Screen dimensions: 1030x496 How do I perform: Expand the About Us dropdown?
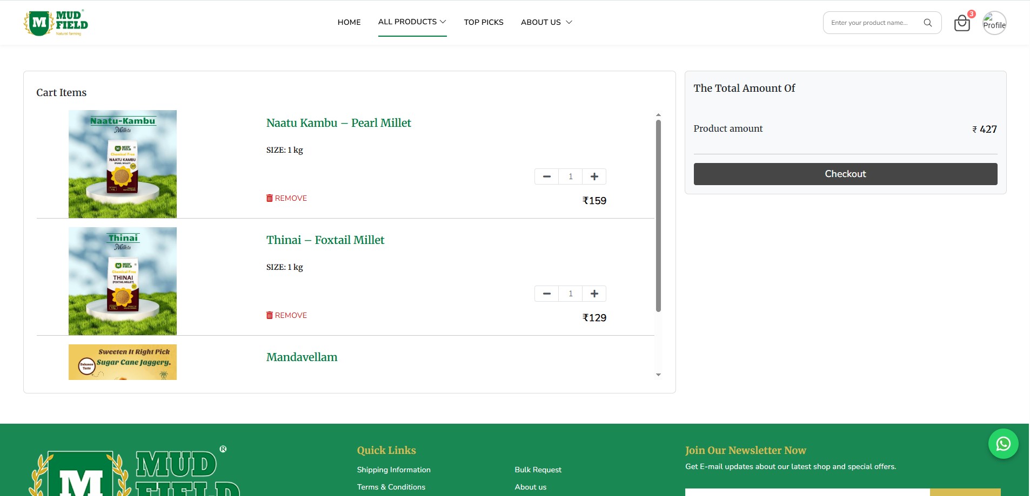click(x=546, y=22)
